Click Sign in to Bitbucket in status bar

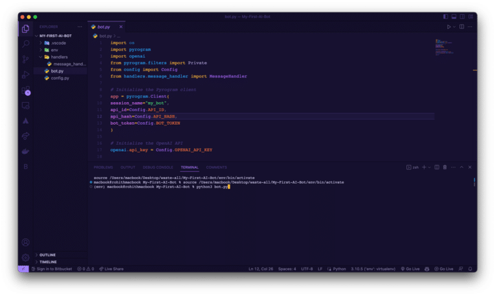click(x=52, y=268)
